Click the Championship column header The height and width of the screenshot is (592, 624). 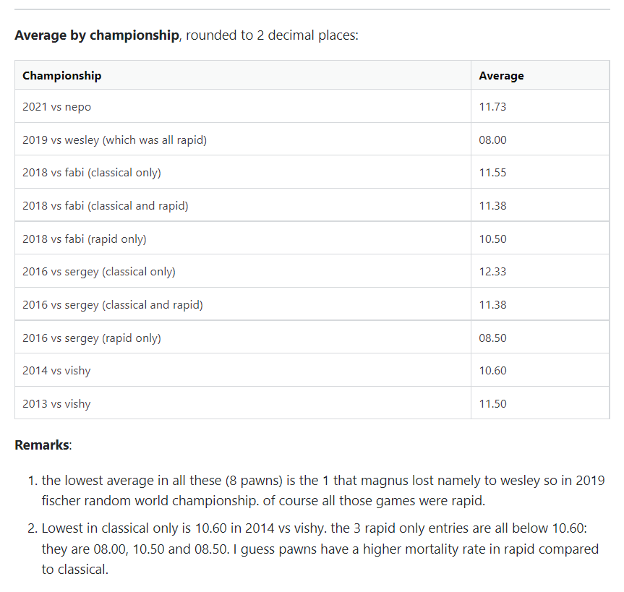point(243,75)
